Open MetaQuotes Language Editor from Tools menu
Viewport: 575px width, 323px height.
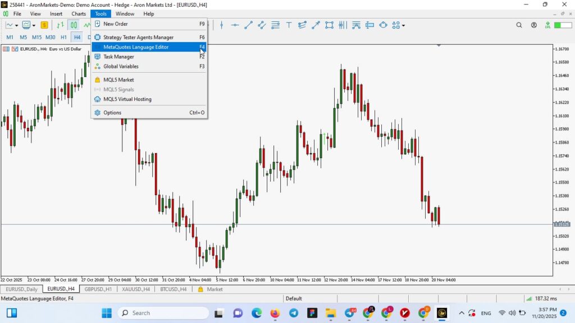pyautogui.click(x=136, y=47)
